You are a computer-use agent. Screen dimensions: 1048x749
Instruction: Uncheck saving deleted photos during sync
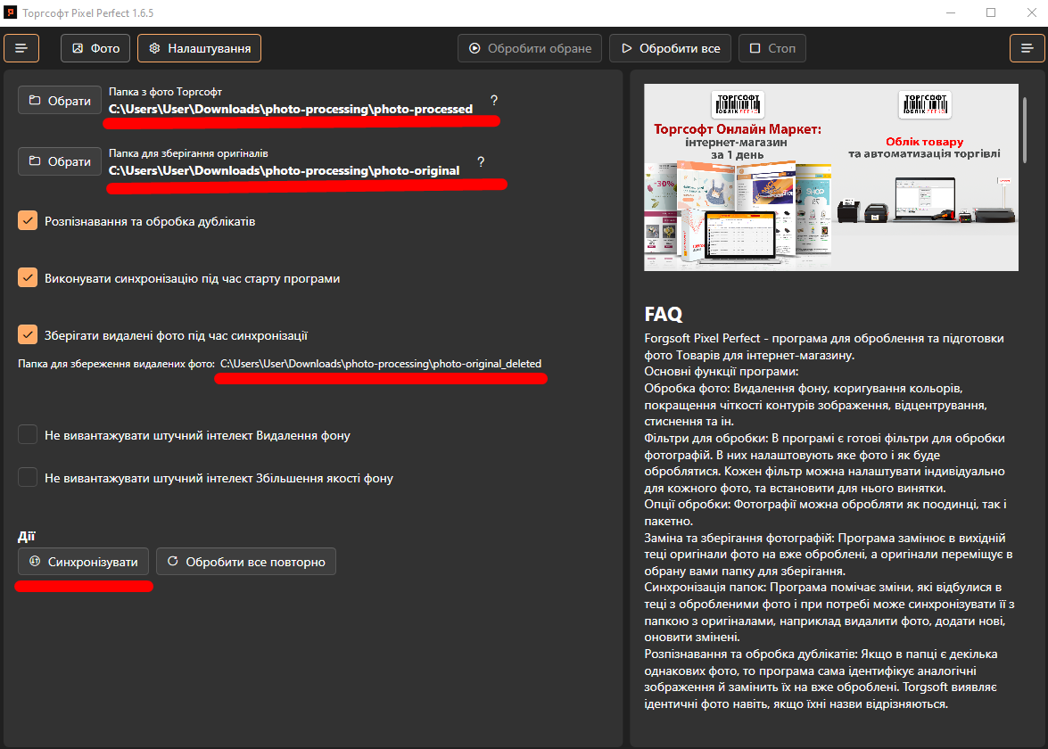coord(27,333)
